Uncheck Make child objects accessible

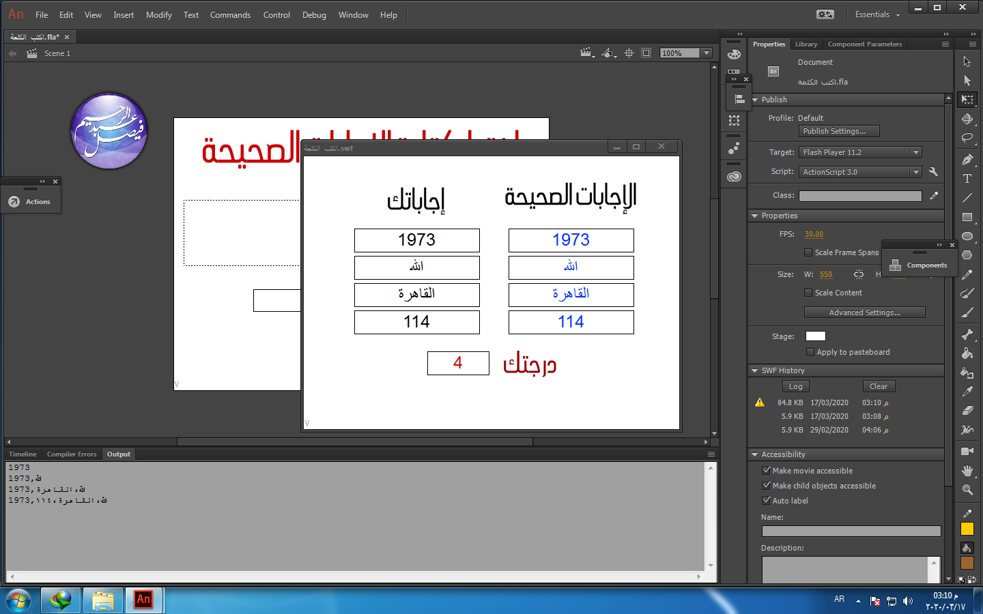coord(767,486)
